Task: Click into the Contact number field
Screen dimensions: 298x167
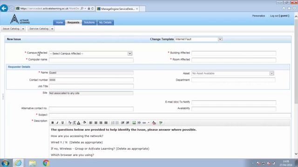Action: pos(91,80)
